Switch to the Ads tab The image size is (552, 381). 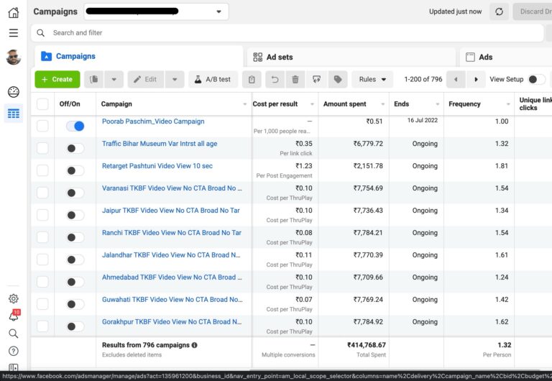tap(485, 57)
